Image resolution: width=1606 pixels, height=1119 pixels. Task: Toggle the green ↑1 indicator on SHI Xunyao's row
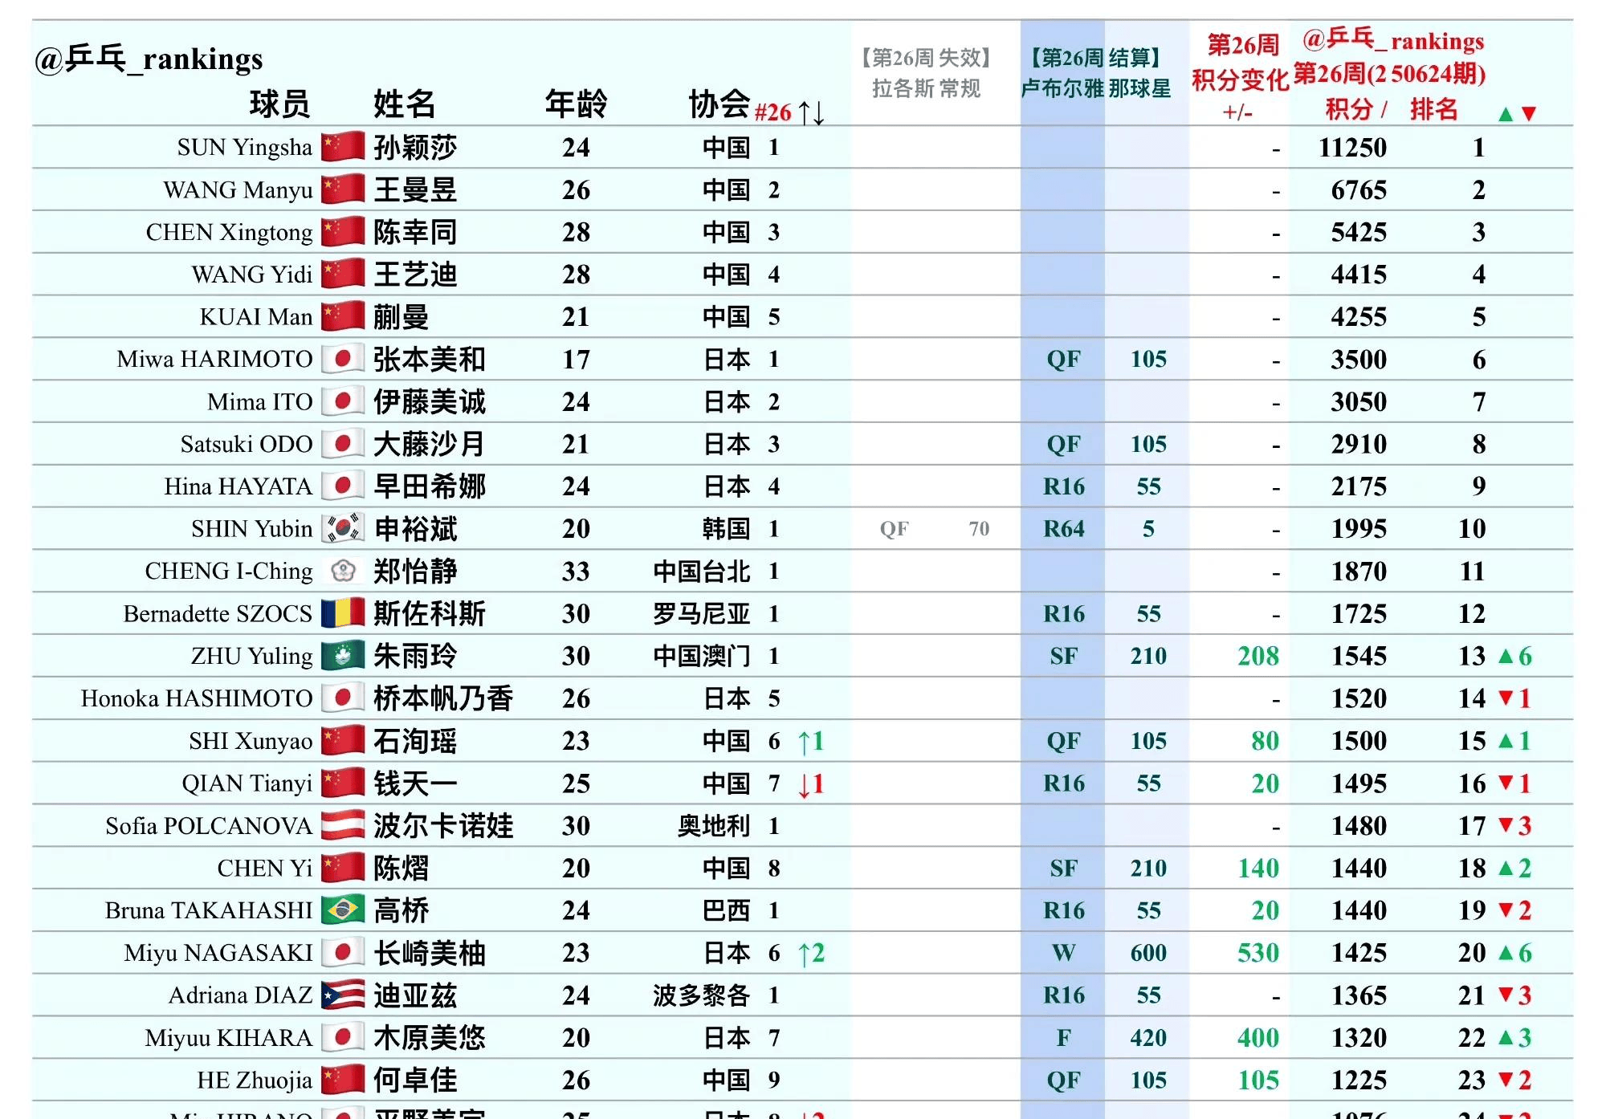click(x=811, y=741)
